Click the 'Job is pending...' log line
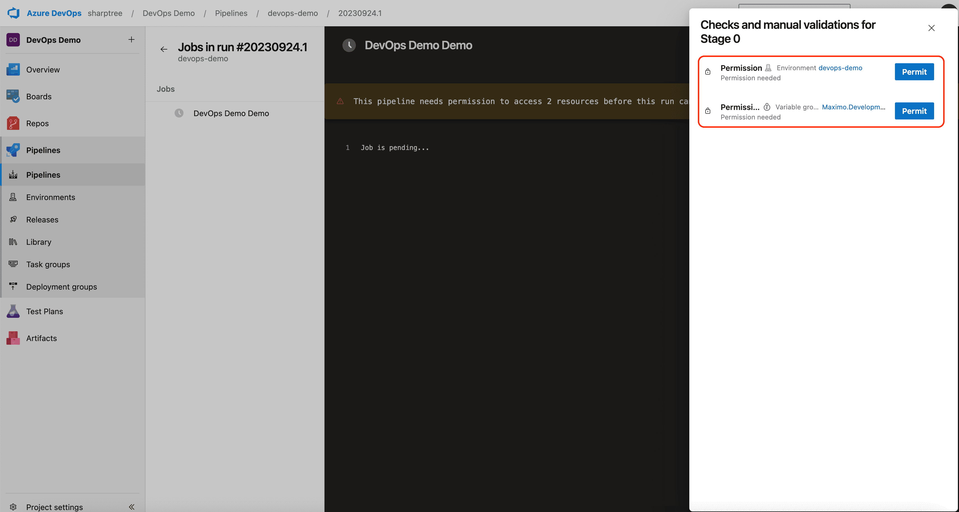This screenshot has height=512, width=959. [395, 147]
